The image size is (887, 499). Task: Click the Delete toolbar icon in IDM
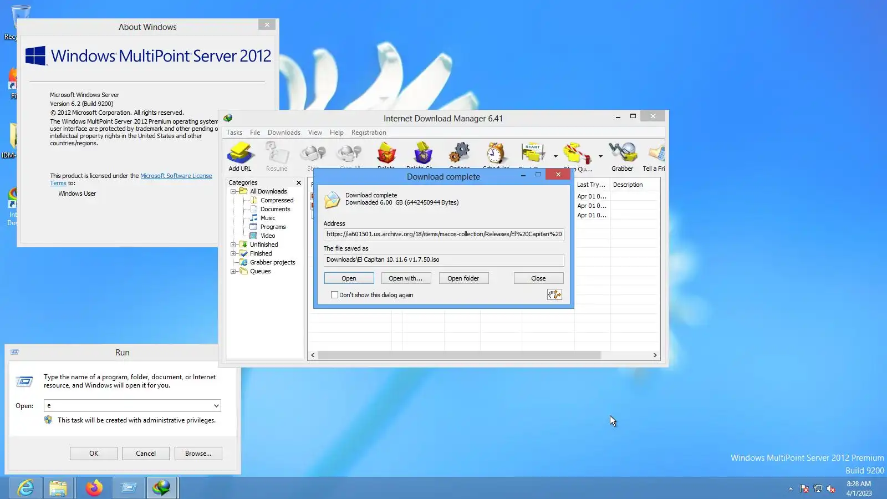[x=386, y=154]
